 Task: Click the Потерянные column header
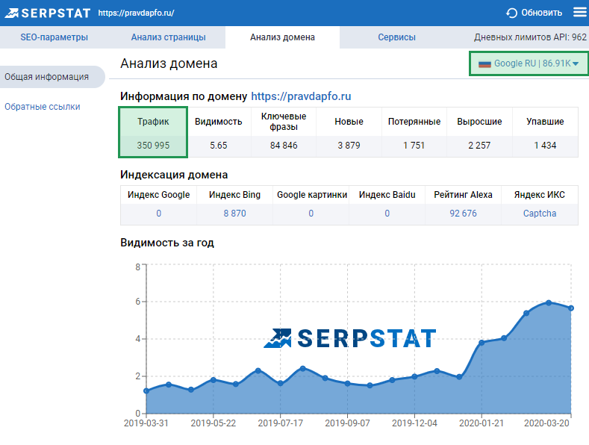click(414, 122)
